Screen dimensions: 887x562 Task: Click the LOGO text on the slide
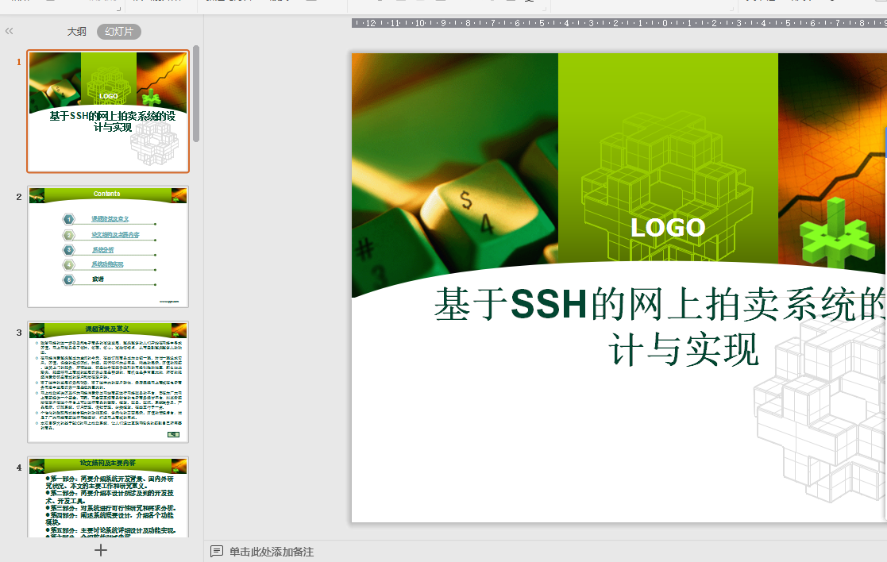(668, 228)
